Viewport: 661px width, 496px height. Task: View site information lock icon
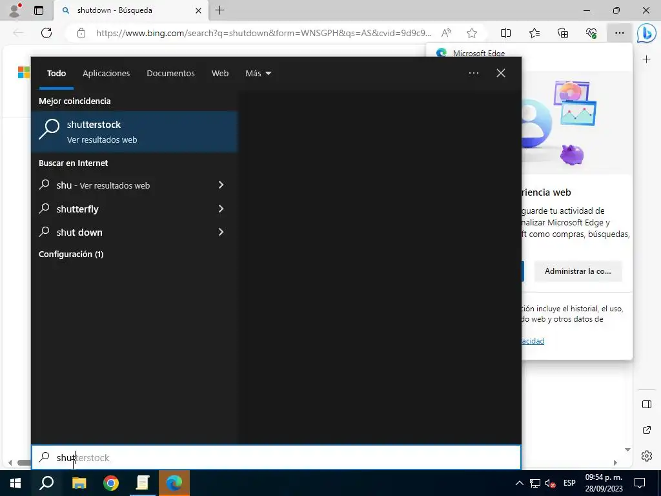click(81, 33)
